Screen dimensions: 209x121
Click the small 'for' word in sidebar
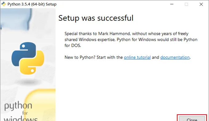25,113
